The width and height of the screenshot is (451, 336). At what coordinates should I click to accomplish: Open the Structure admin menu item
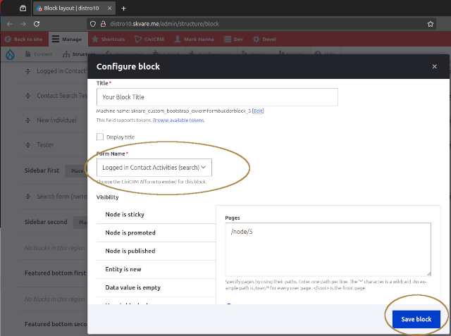(79, 54)
